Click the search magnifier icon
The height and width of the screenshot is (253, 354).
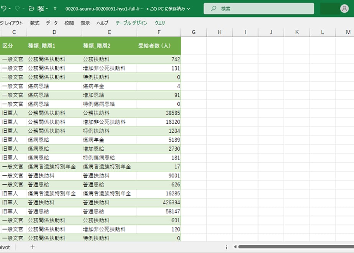coord(213,8)
